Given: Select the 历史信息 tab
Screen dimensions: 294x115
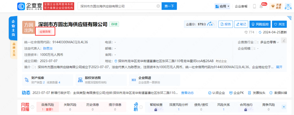Looking at the screenshot, I should tap(93, 107).
